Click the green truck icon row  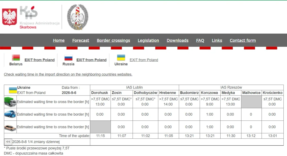click(10, 102)
